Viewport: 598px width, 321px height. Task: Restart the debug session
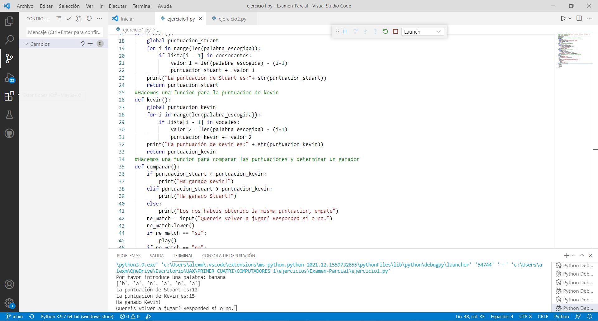(x=386, y=31)
